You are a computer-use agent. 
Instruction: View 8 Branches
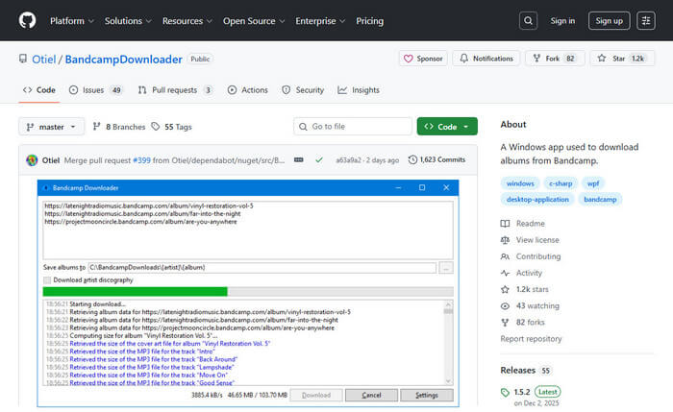(x=119, y=127)
